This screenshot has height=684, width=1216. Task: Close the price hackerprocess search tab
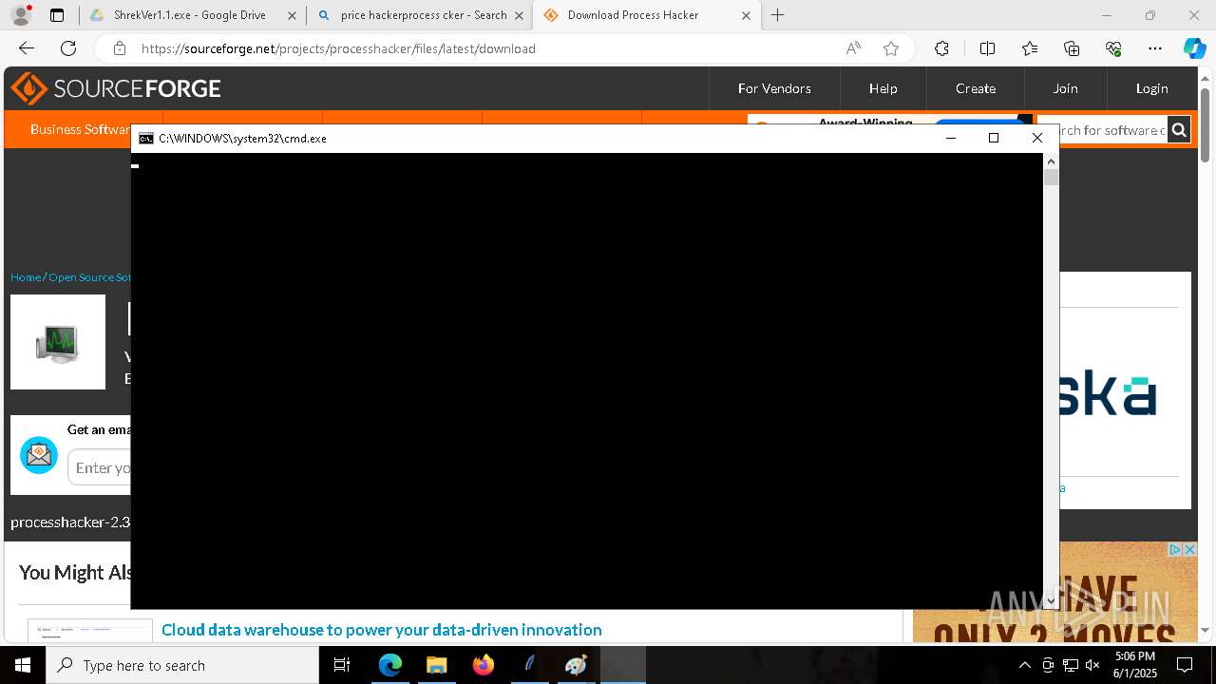[x=519, y=15]
